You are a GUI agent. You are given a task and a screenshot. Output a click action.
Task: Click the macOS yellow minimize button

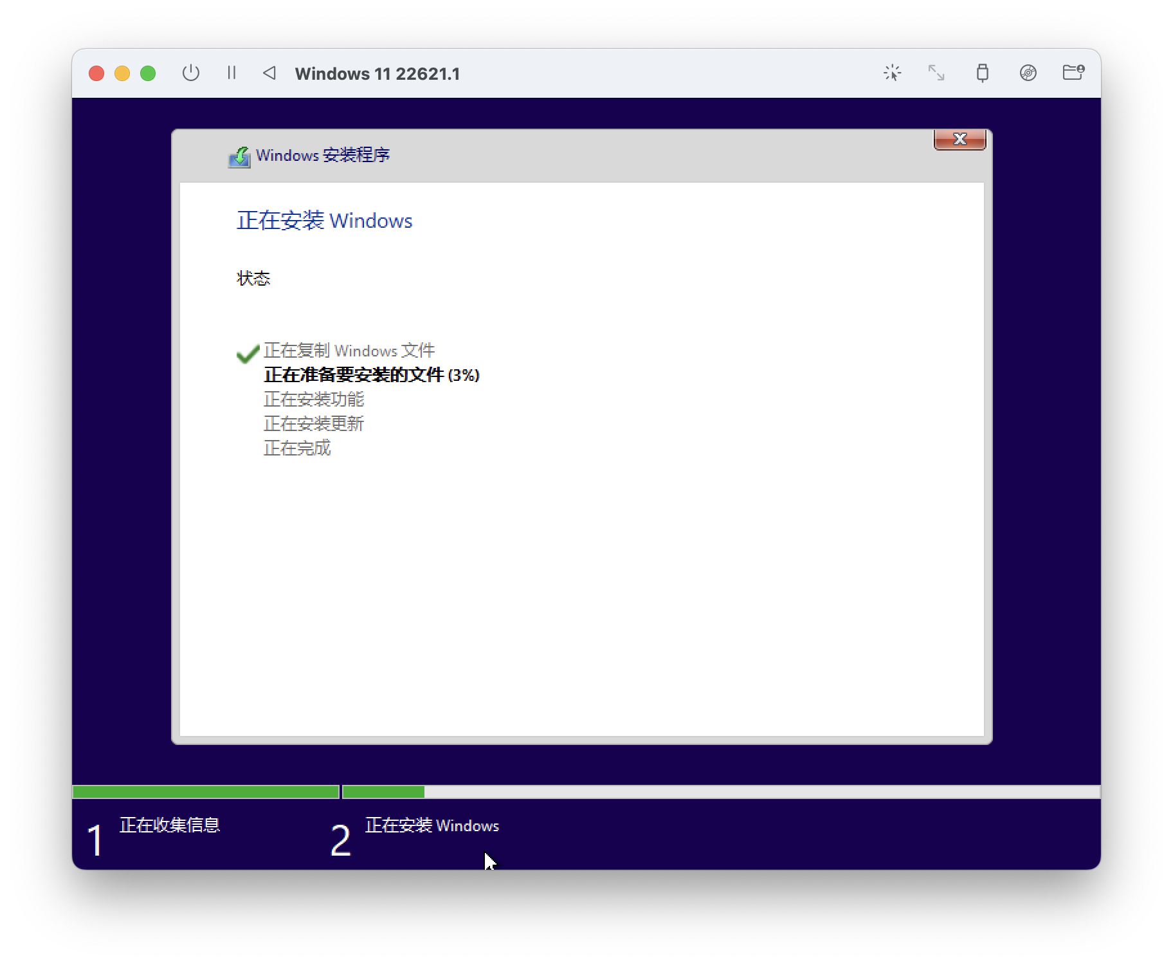coord(122,73)
